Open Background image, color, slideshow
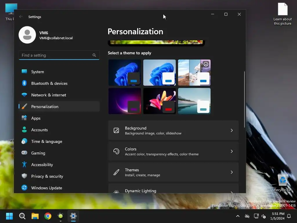297x223 pixels. (x=173, y=130)
